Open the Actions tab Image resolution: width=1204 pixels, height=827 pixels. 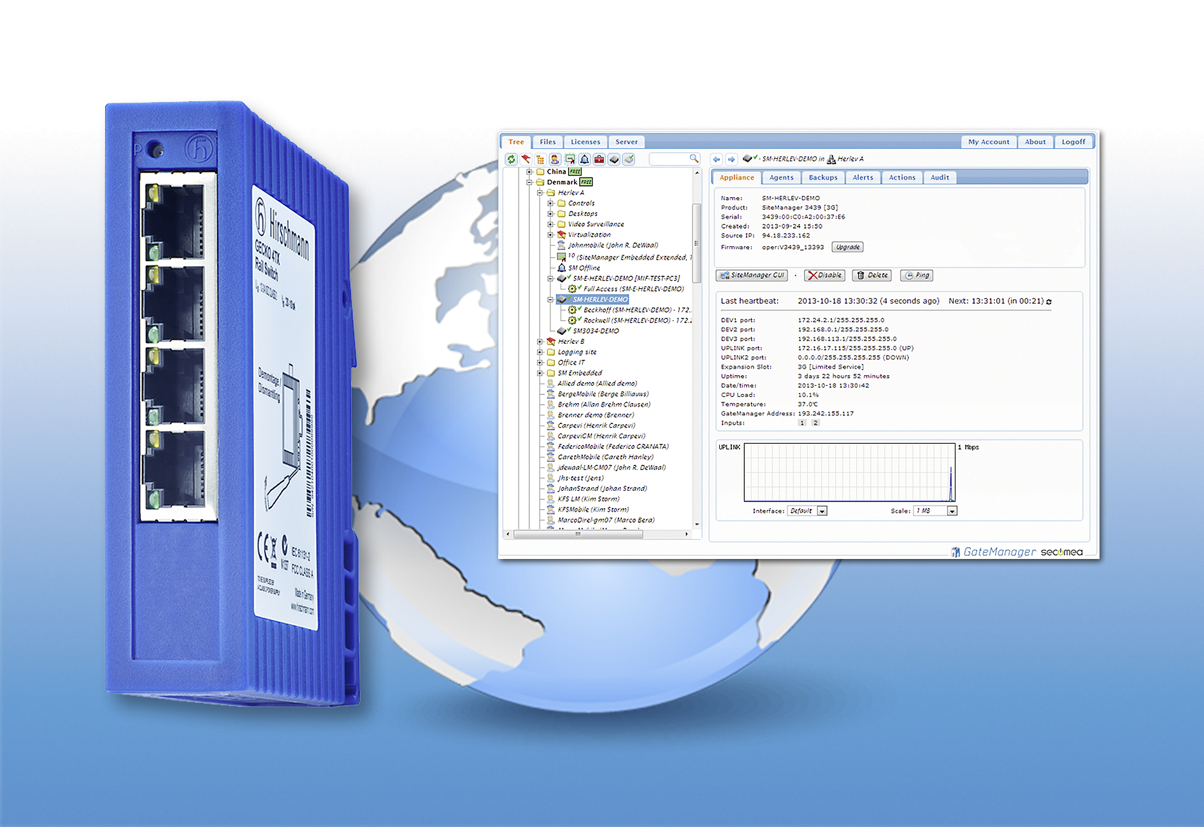point(902,178)
